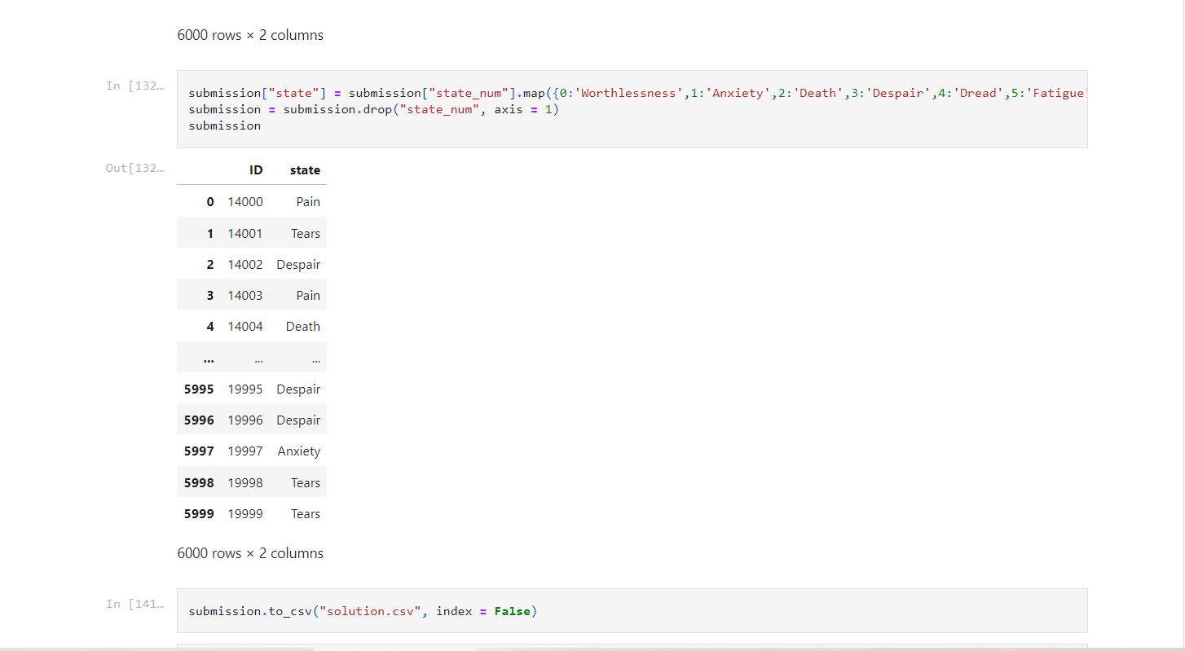Click the Despair state in row 5995
Image resolution: width=1185 pixels, height=651 pixels.
click(298, 389)
